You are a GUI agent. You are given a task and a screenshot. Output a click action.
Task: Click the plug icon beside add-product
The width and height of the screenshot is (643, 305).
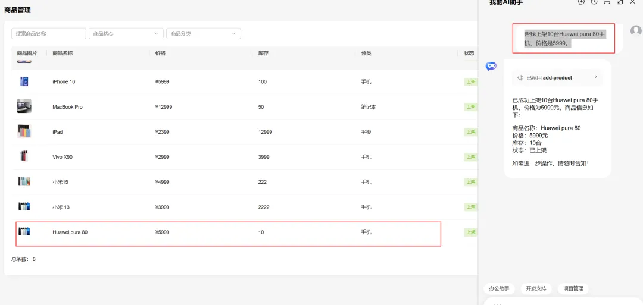pos(520,77)
